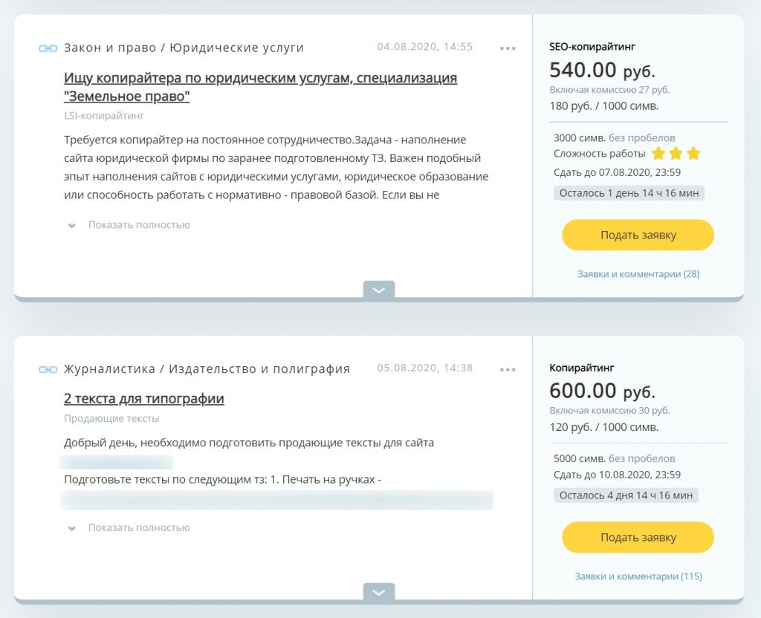This screenshot has height=618, width=761.
Task: Click the three-star Сложность работы rating
Action: pyautogui.click(x=676, y=154)
